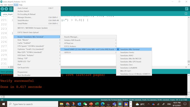Viewport: 190px width, 107px height.
Task: Open Excel from the taskbar
Action: tap(97, 104)
